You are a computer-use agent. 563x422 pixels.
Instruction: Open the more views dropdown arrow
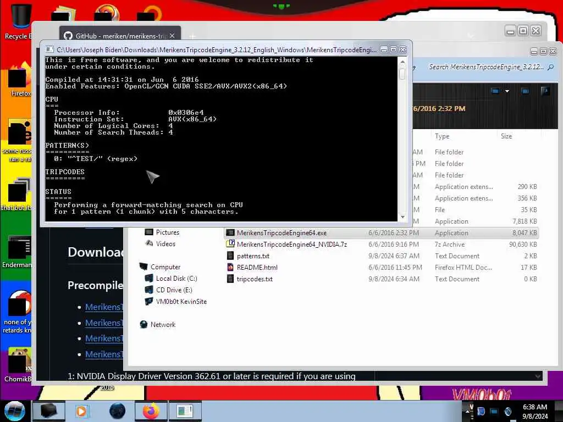click(x=507, y=91)
